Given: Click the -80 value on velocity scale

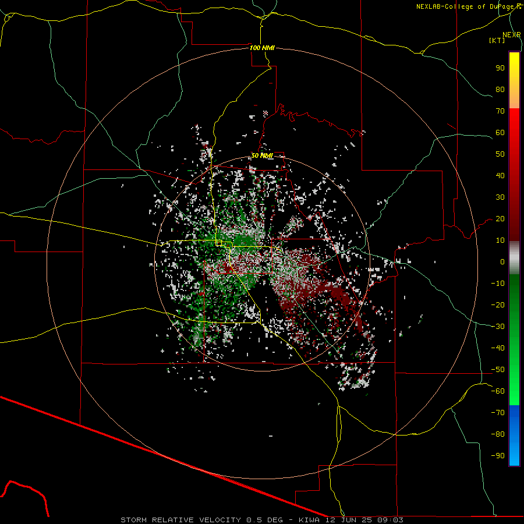Looking at the screenshot, I should (x=498, y=434).
